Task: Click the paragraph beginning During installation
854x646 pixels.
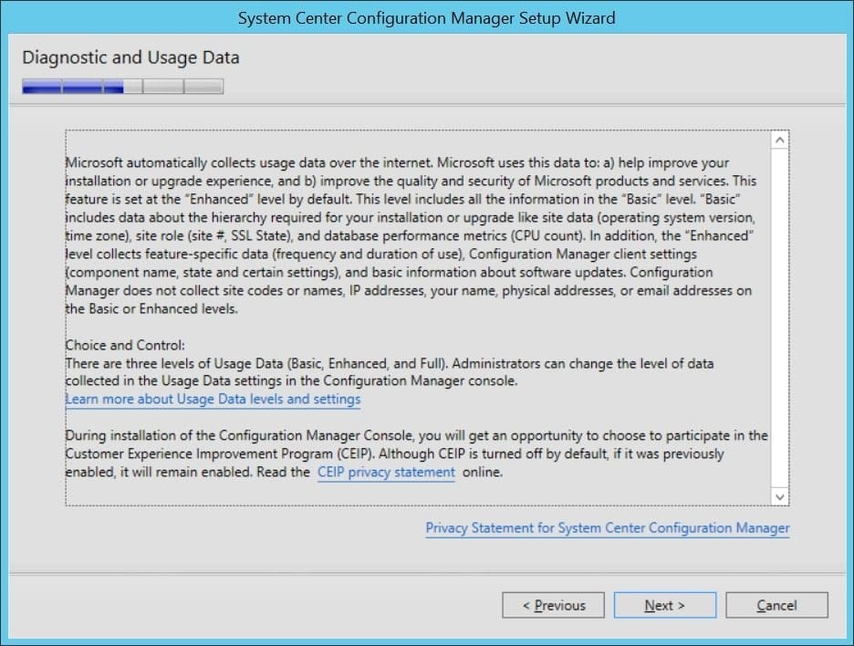Action: point(416,453)
